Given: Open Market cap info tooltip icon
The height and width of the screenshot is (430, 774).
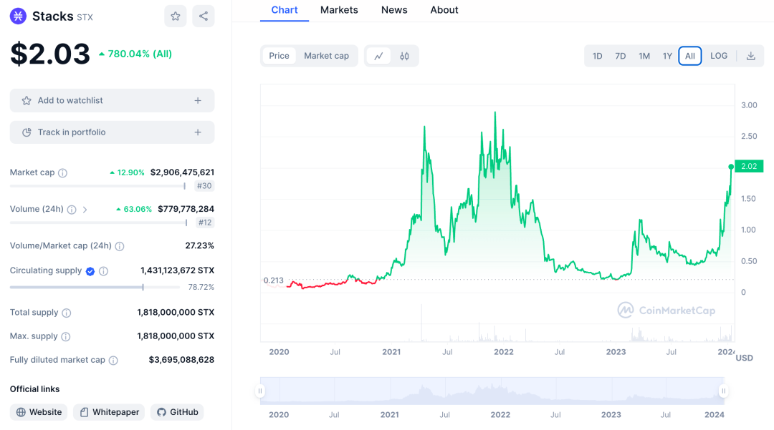Looking at the screenshot, I should coord(62,173).
